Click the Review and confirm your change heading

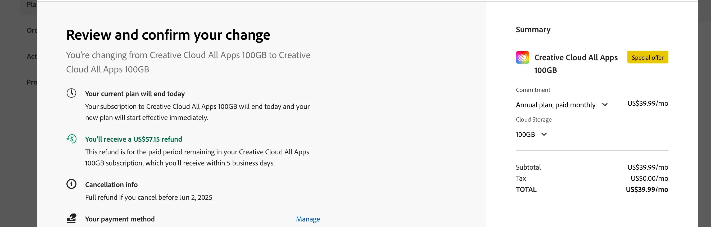(168, 35)
